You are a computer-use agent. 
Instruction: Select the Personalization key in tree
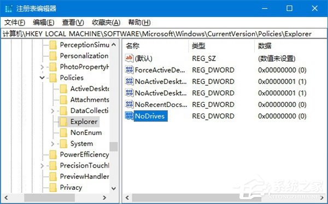point(84,56)
